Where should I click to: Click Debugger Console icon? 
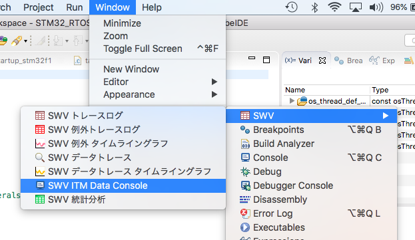coord(245,186)
